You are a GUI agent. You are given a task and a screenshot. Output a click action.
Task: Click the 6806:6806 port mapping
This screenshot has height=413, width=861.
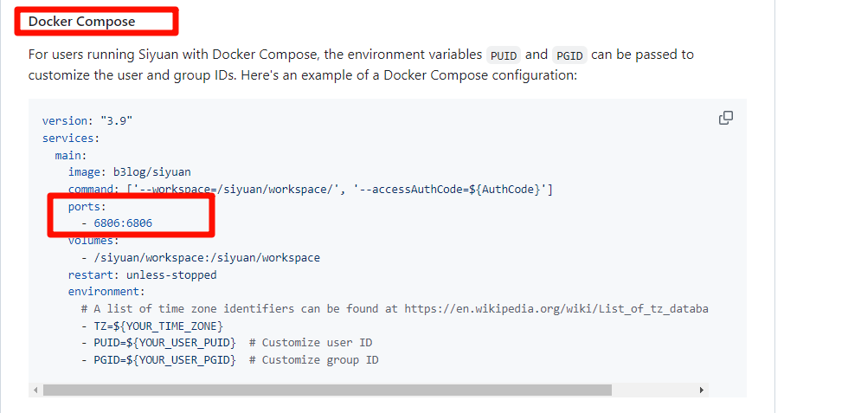point(123,223)
